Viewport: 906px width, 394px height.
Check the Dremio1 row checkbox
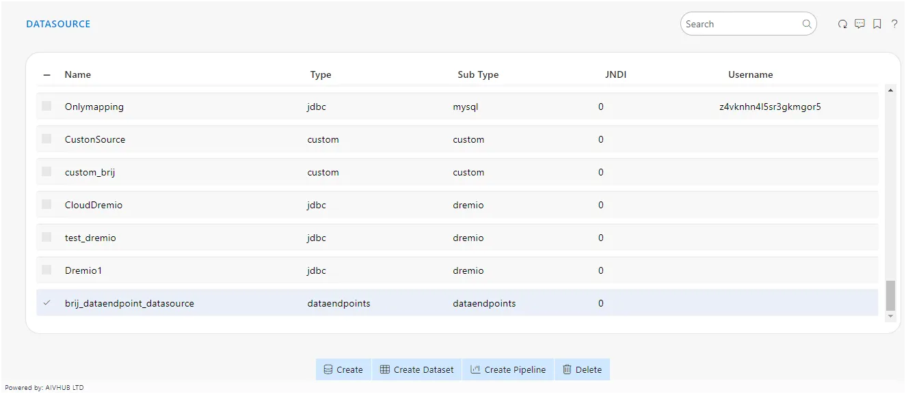[46, 270]
